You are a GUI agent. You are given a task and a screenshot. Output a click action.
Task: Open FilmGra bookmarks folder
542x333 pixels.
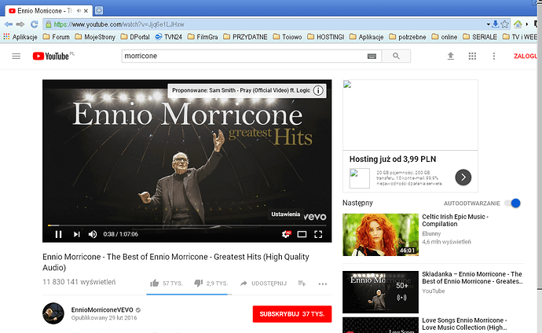[x=203, y=37]
